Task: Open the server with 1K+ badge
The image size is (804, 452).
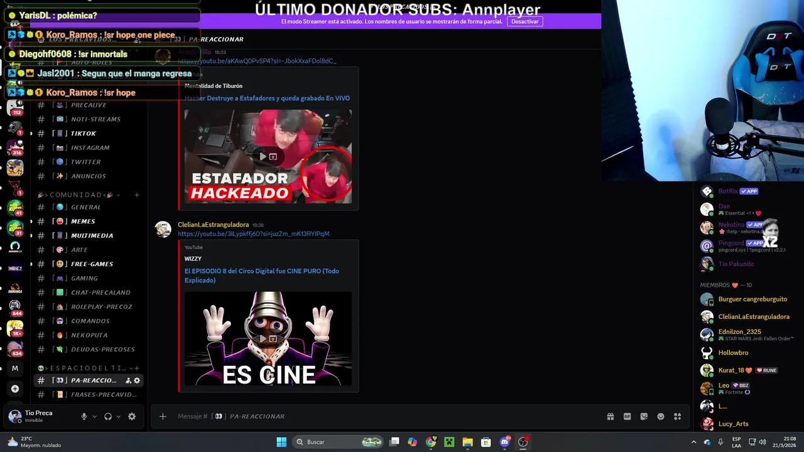Action: coord(15,328)
